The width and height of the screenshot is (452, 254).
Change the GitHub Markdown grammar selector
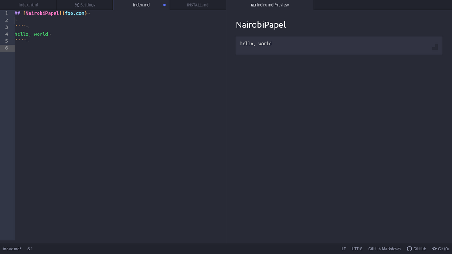pos(384,249)
